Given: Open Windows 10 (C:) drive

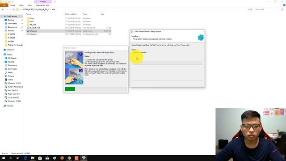Looking at the screenshot, I should pyautogui.click(x=14, y=83).
